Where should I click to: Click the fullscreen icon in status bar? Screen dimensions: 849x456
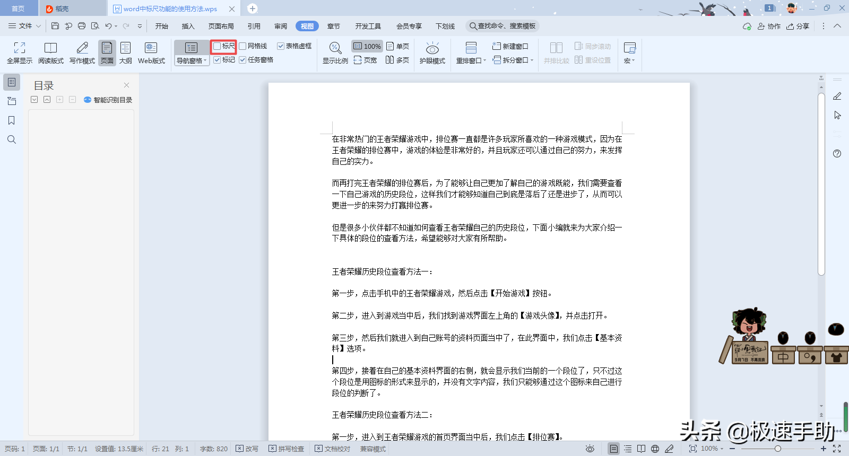837,449
